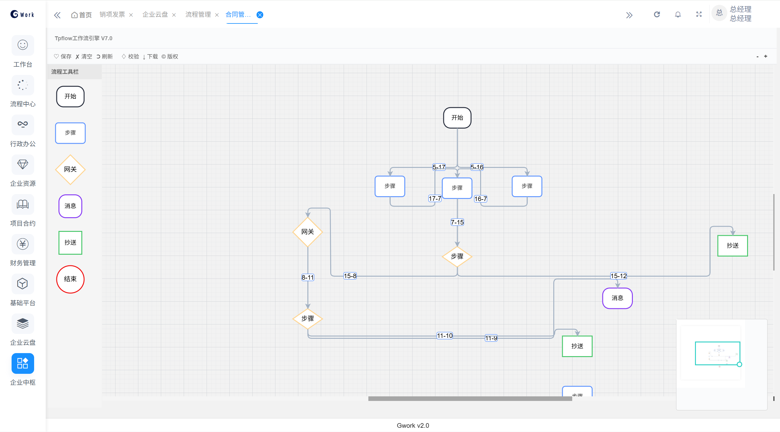Open the 总经理 user profile menu
Image resolution: width=780 pixels, height=432 pixels.
(x=740, y=14)
